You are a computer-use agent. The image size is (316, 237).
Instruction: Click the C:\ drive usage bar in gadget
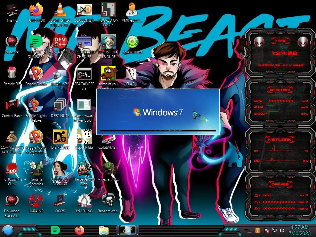(267, 195)
